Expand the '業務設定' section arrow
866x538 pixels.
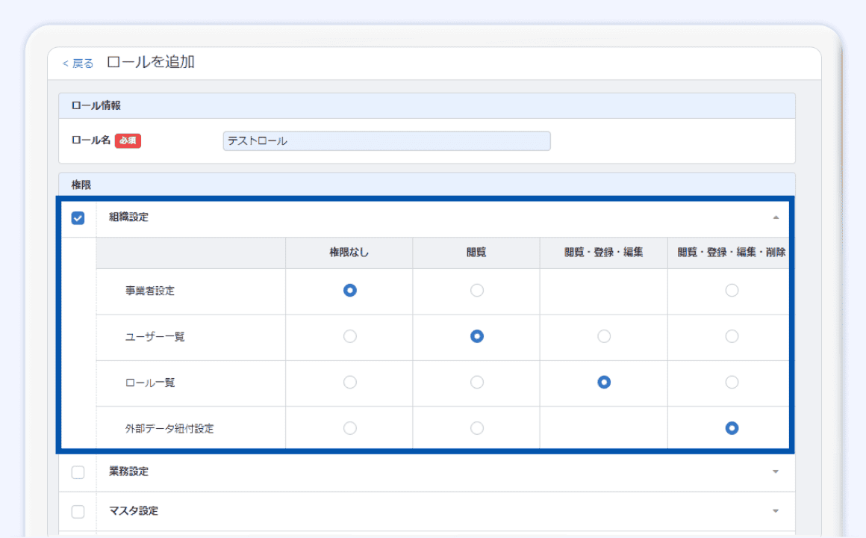[x=775, y=472]
